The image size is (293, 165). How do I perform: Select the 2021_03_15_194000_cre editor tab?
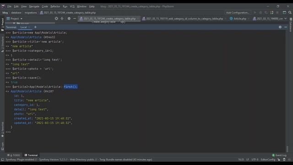coord(268,19)
